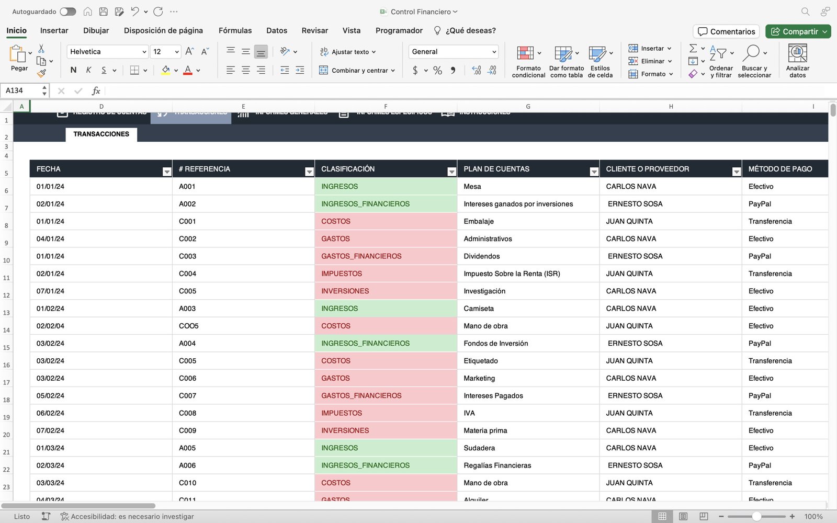Click the Compartir button
This screenshot has height=523, width=837.
794,31
